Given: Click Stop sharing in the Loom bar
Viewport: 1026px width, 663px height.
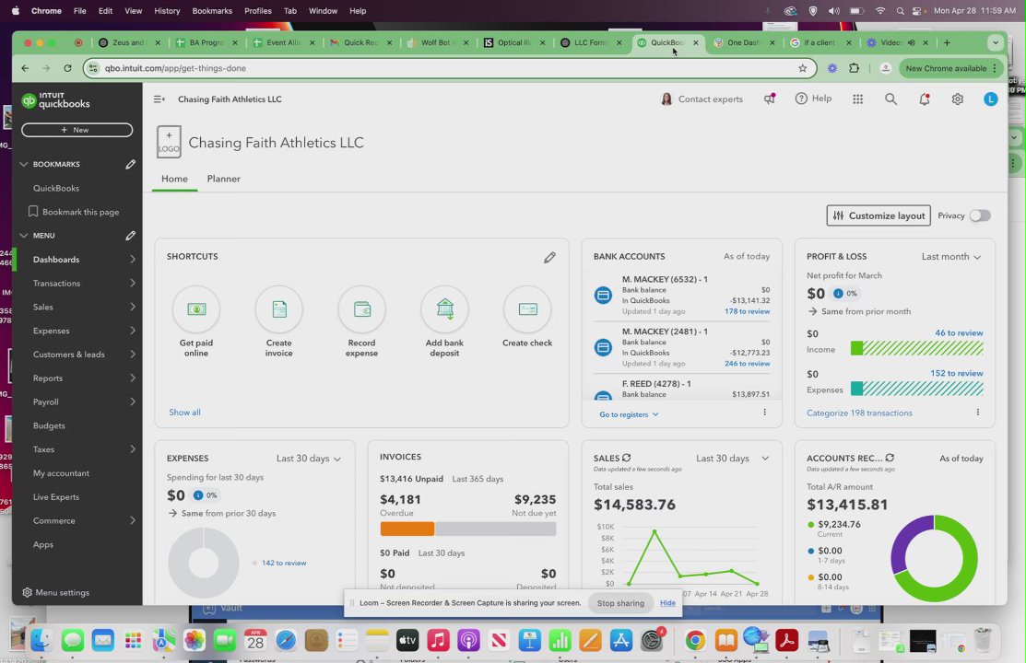Looking at the screenshot, I should [x=620, y=603].
